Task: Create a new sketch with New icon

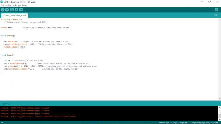Action: 12,10
